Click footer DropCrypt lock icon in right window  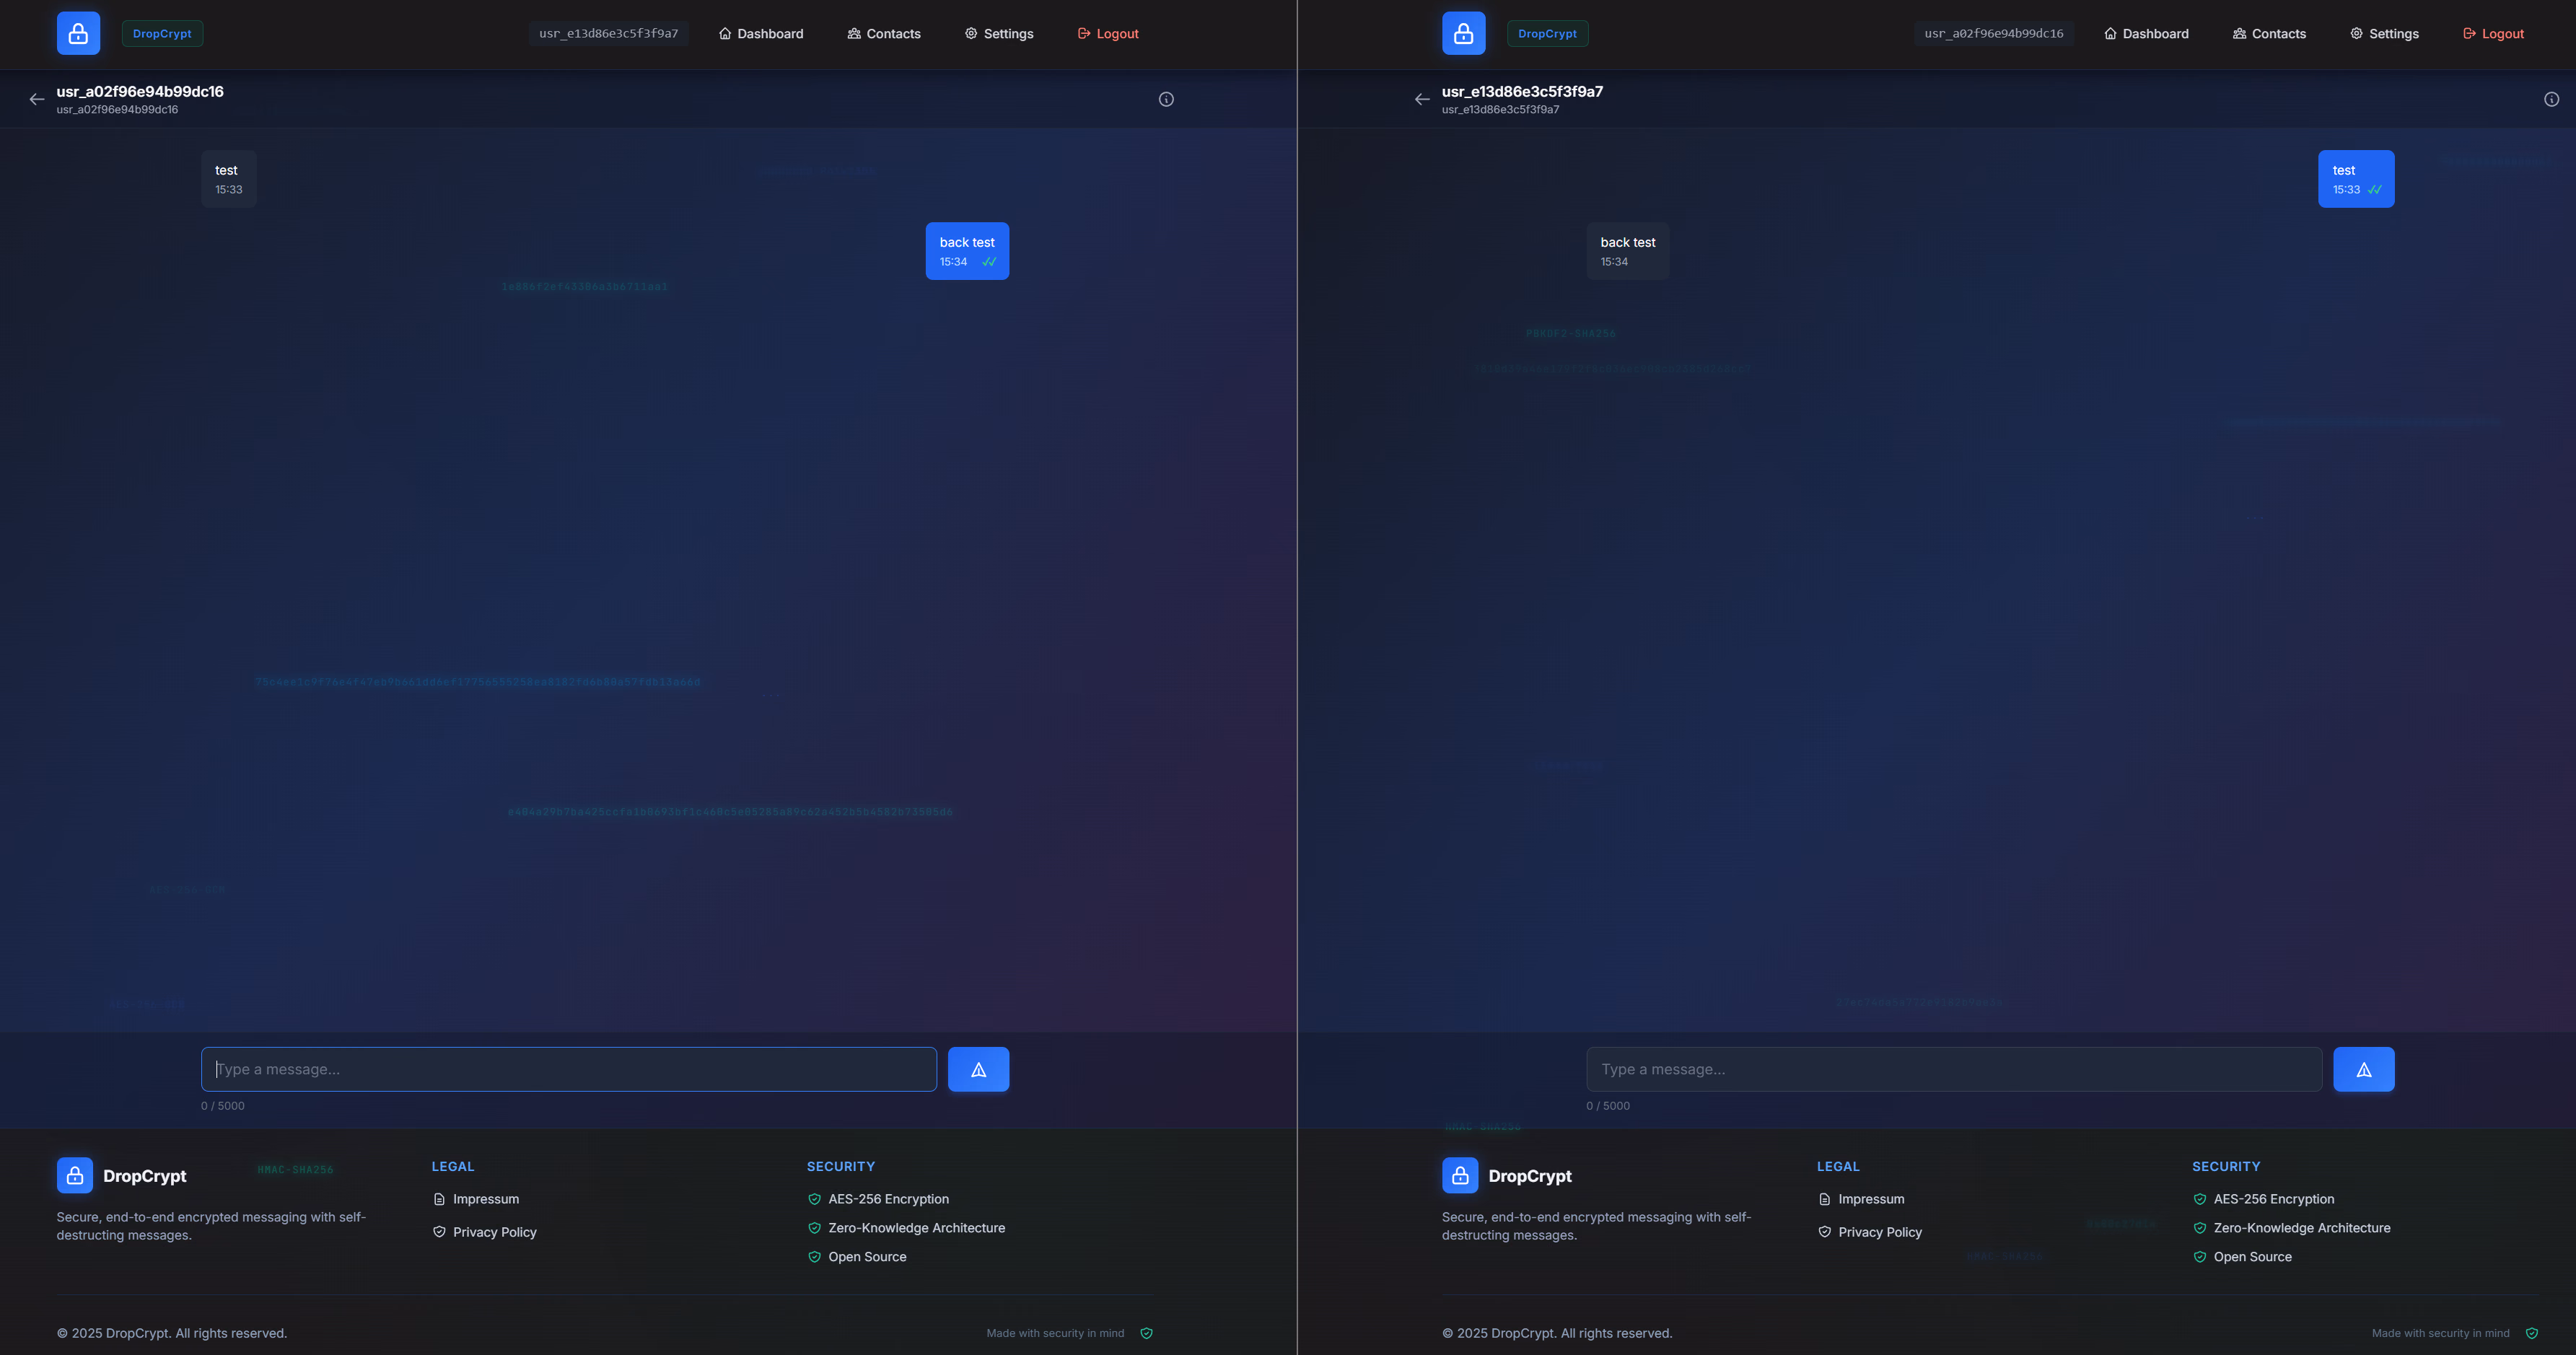[x=1460, y=1175]
